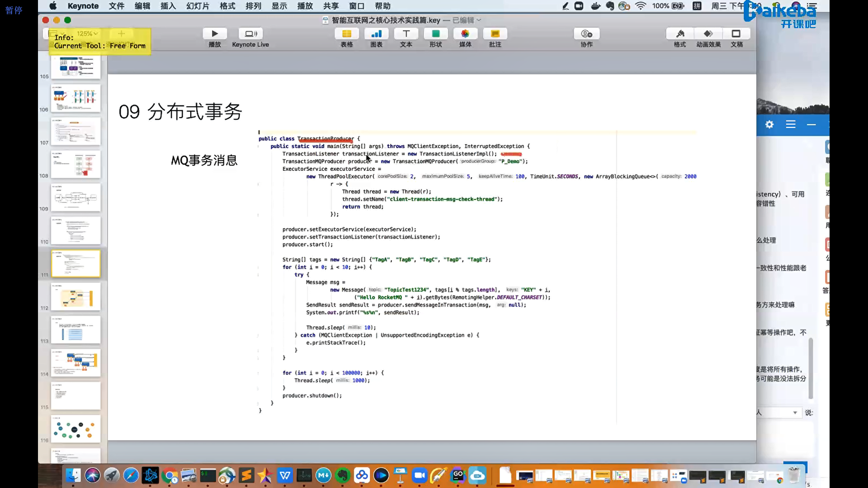This screenshot has width=868, height=488.
Task: Insert a table with the 表格 icon
Action: coord(347,34)
